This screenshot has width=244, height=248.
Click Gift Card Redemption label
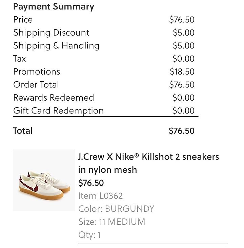[x=58, y=110]
